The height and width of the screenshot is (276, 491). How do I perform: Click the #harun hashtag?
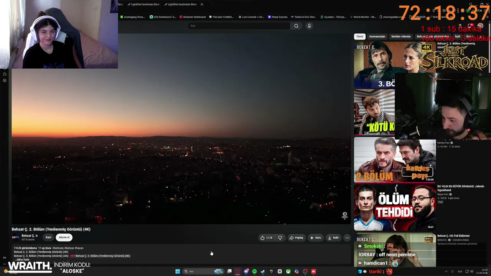coord(79,248)
